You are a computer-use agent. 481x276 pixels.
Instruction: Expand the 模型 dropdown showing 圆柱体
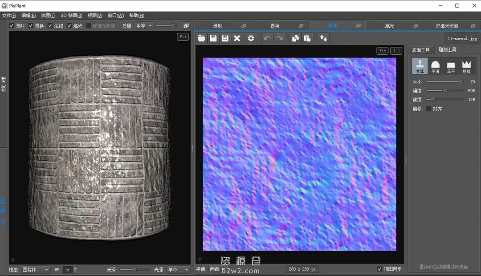[36, 270]
